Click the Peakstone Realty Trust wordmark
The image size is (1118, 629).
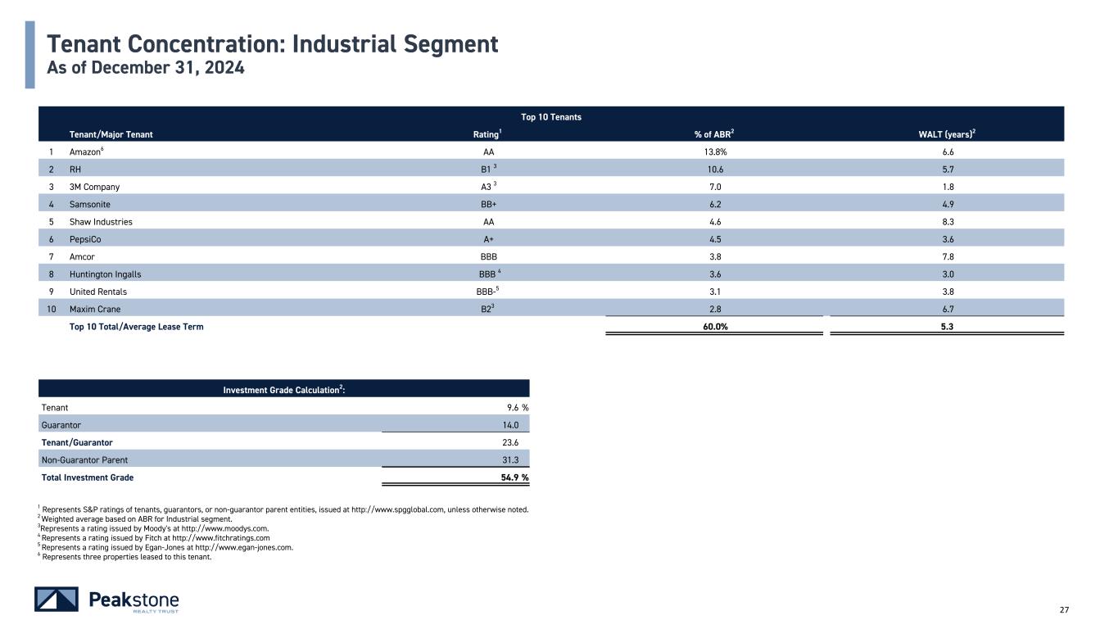[x=134, y=600]
